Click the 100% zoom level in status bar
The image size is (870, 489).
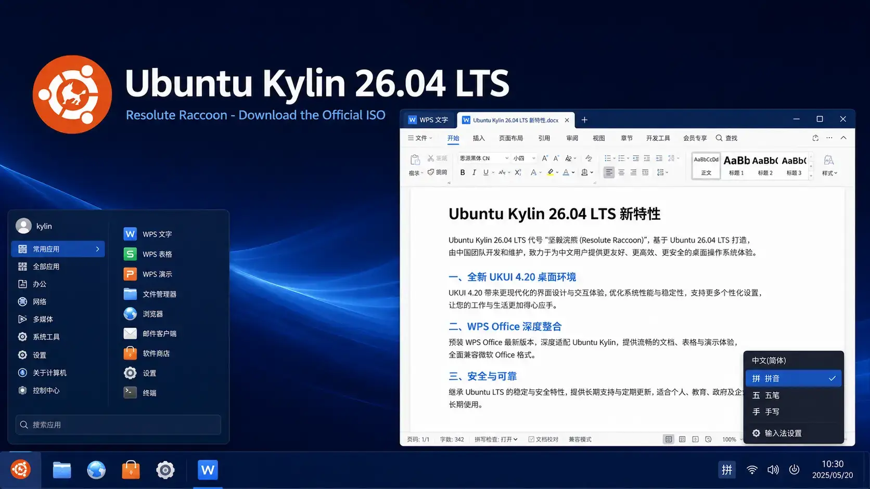[x=729, y=440]
